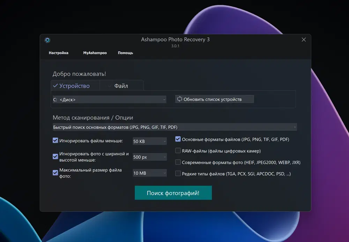349x242 pixels.
Task: Expand the C: <Диск> device dropdown
Action: 110,99
